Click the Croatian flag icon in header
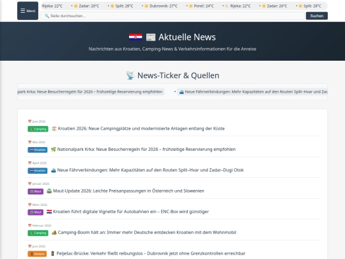The width and height of the screenshot is (345, 259). 135,37
